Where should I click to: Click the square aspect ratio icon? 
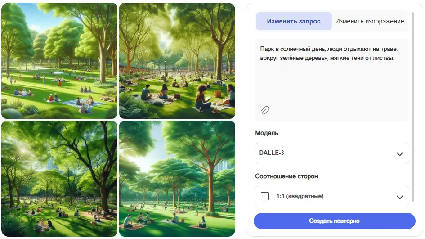coord(265,196)
